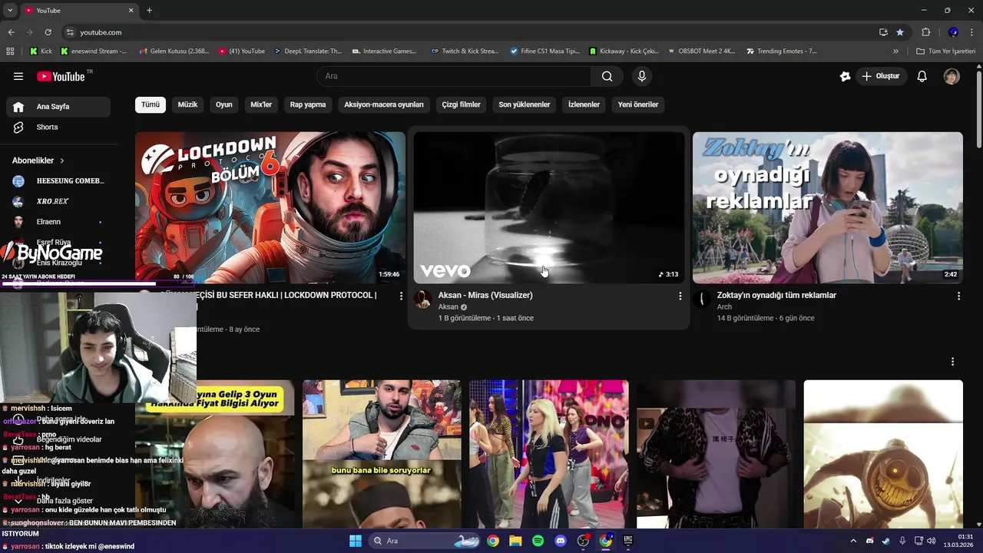Launch Spotify from the taskbar

[538, 541]
